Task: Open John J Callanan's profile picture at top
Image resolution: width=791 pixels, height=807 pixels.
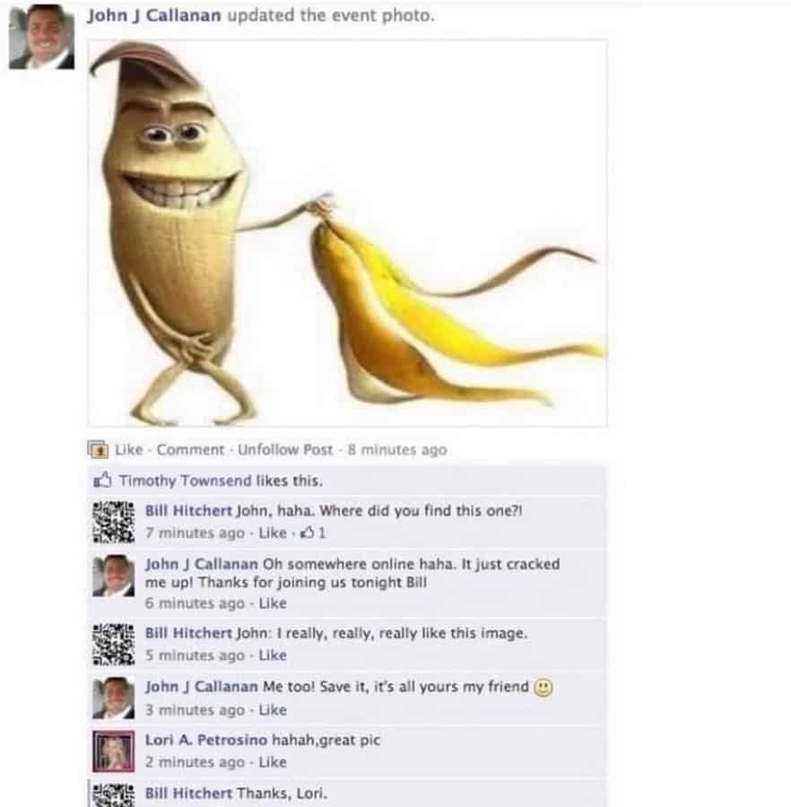Action: coord(41,37)
